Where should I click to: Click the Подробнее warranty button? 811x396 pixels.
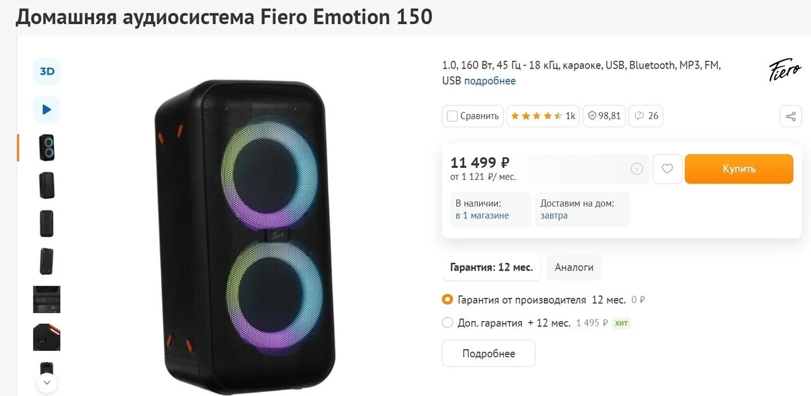[489, 354]
